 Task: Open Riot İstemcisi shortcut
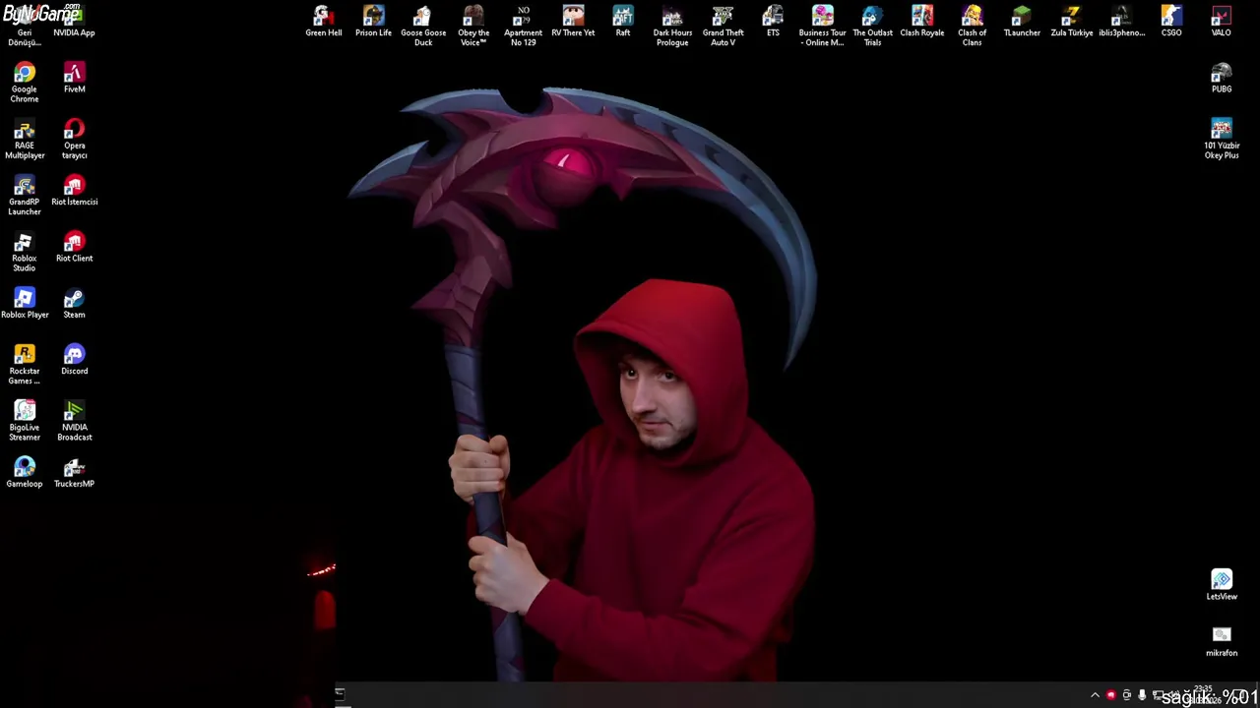[74, 191]
